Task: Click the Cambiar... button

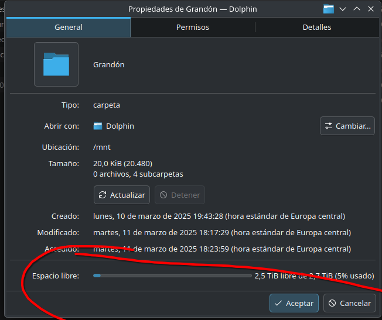Action: click(347, 126)
